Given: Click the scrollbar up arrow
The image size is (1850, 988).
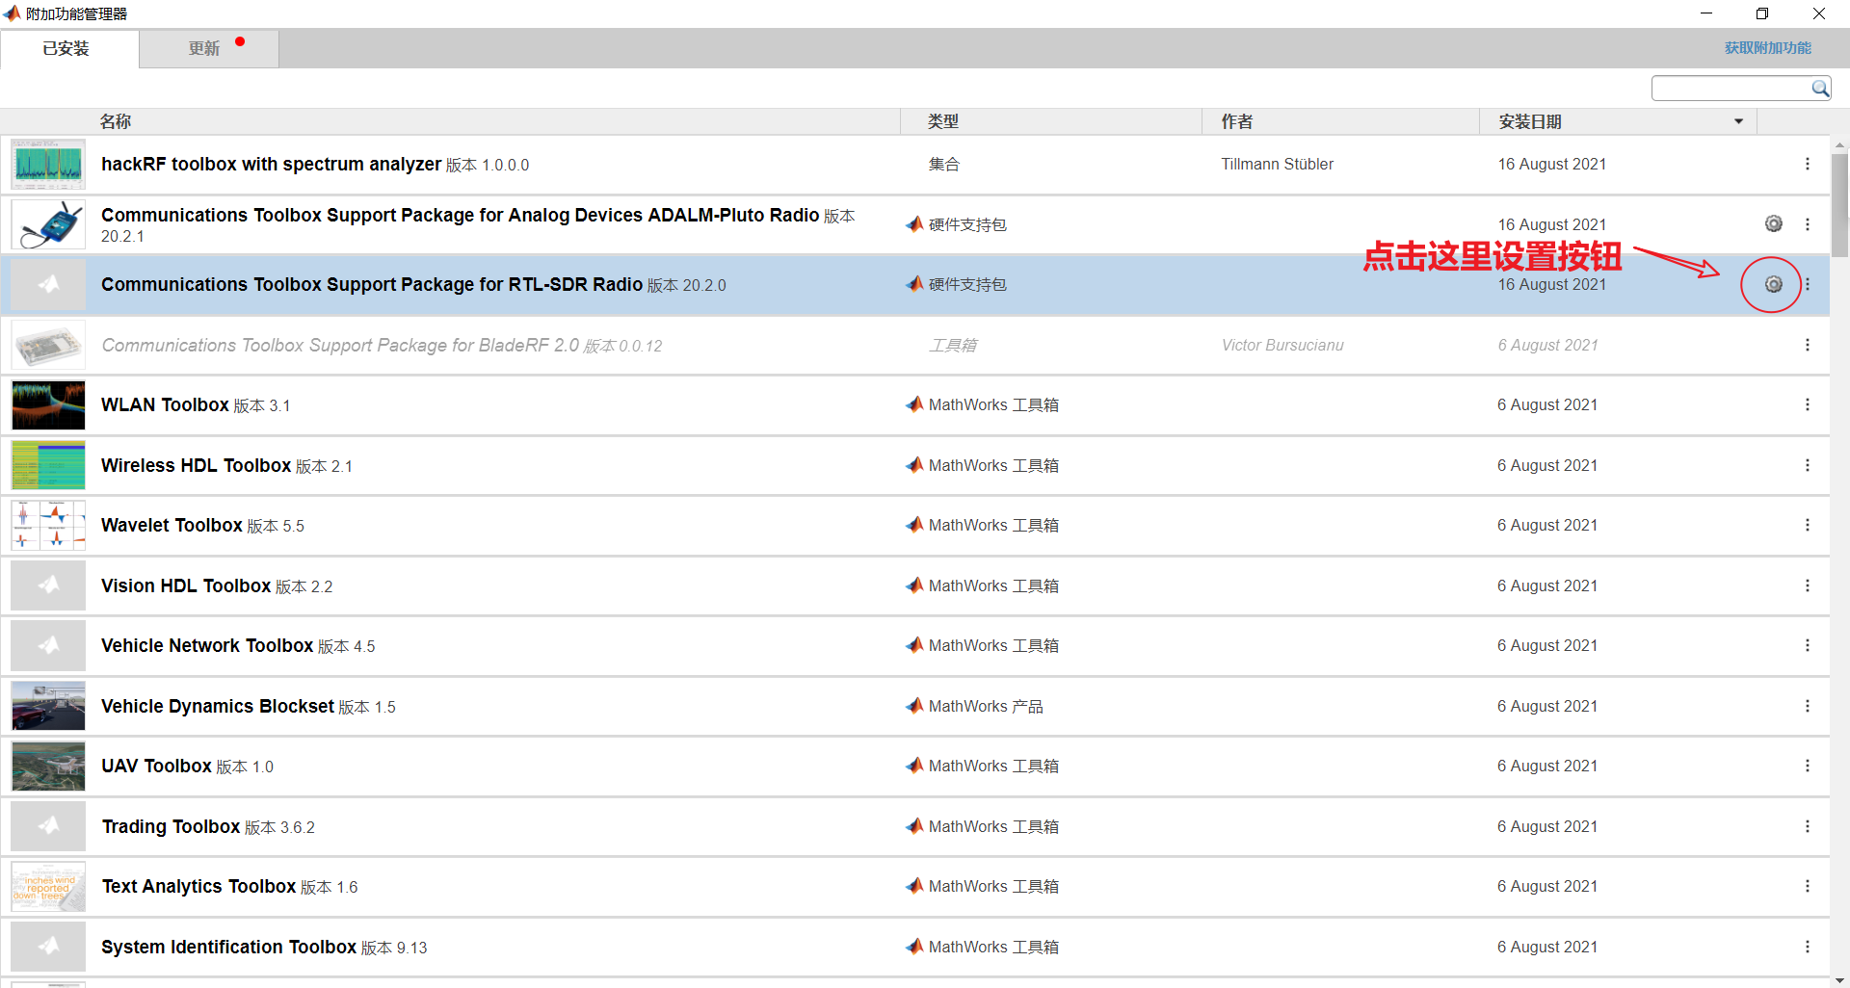Looking at the screenshot, I should (x=1839, y=145).
